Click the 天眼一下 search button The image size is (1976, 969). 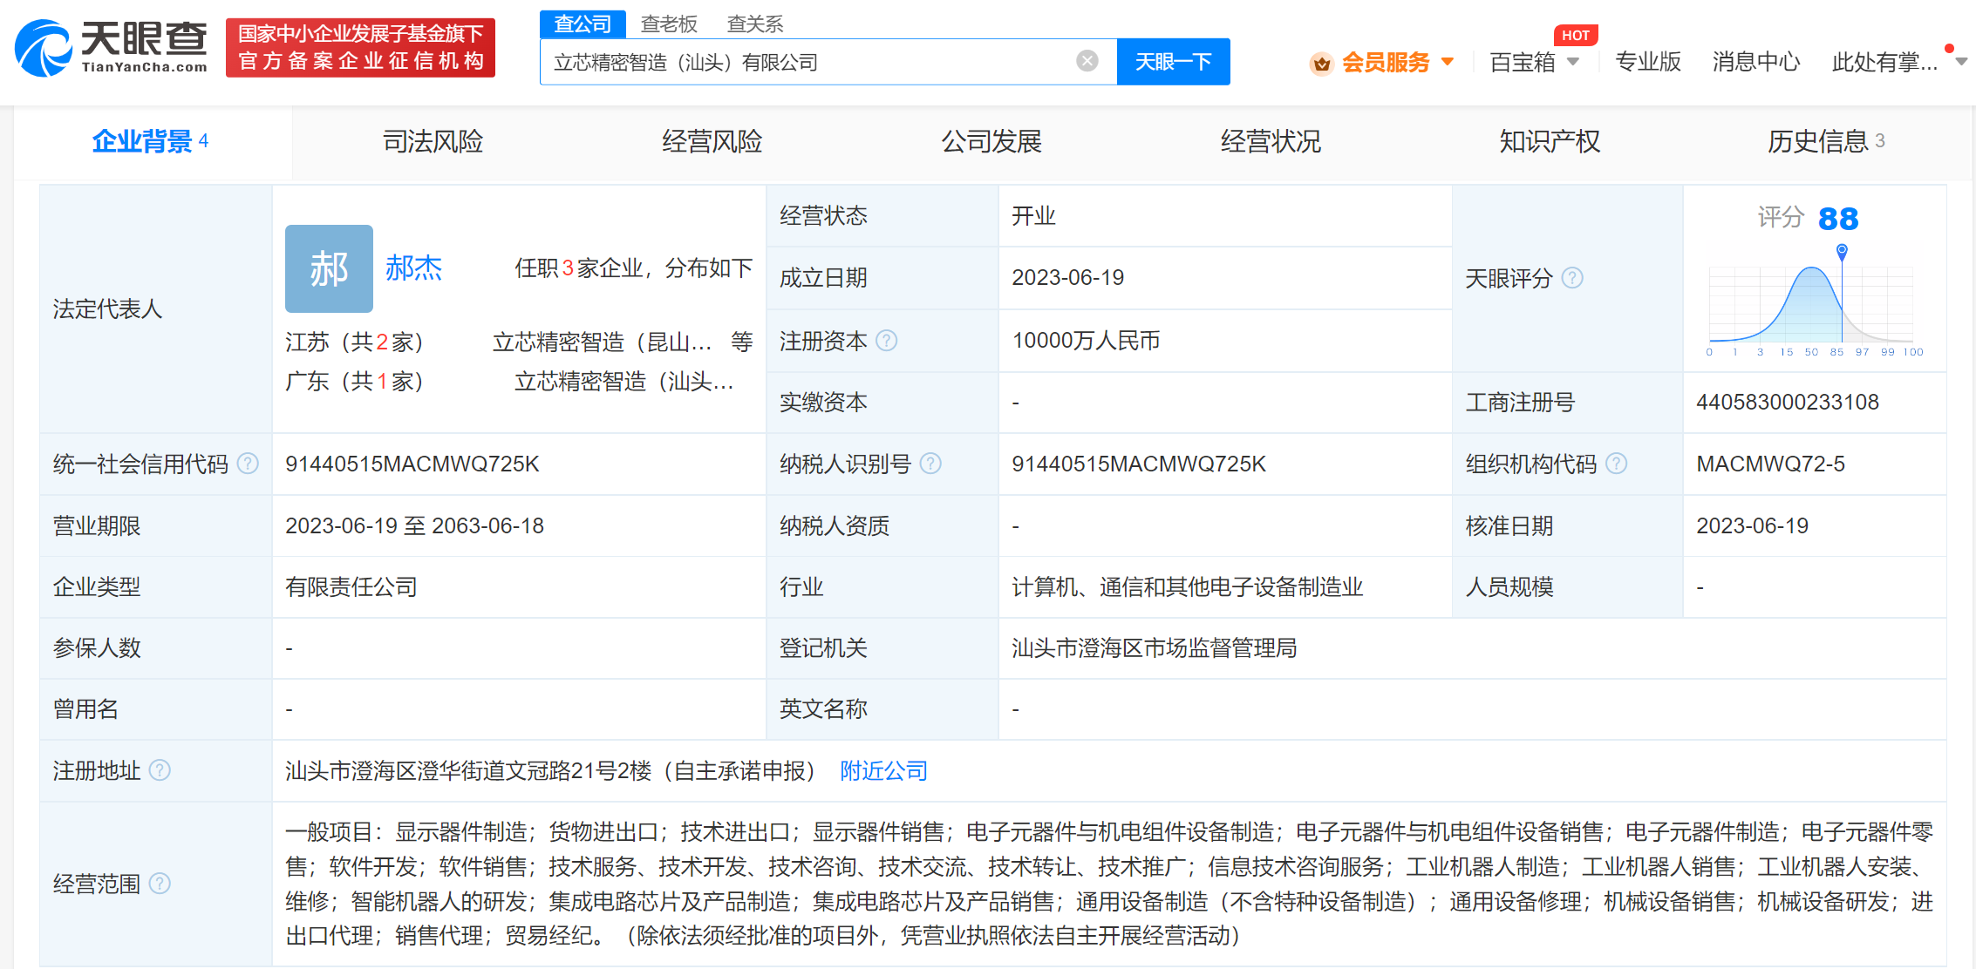(x=1173, y=62)
